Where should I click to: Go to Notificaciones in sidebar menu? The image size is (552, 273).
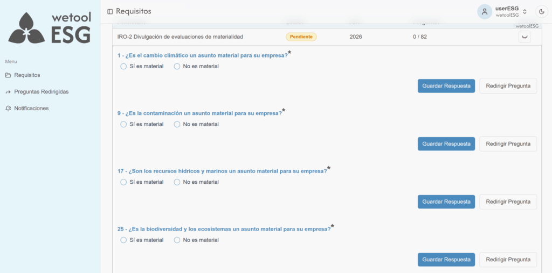[x=31, y=109]
